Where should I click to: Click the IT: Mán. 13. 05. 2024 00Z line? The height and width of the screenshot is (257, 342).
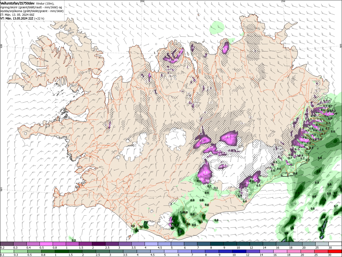point(17,15)
